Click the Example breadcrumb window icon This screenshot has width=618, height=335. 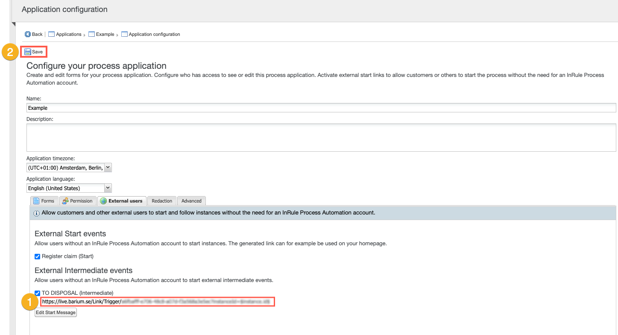point(91,34)
